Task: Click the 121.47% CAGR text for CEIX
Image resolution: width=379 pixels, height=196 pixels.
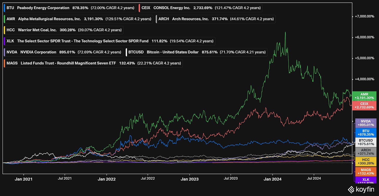Action: click(238, 8)
